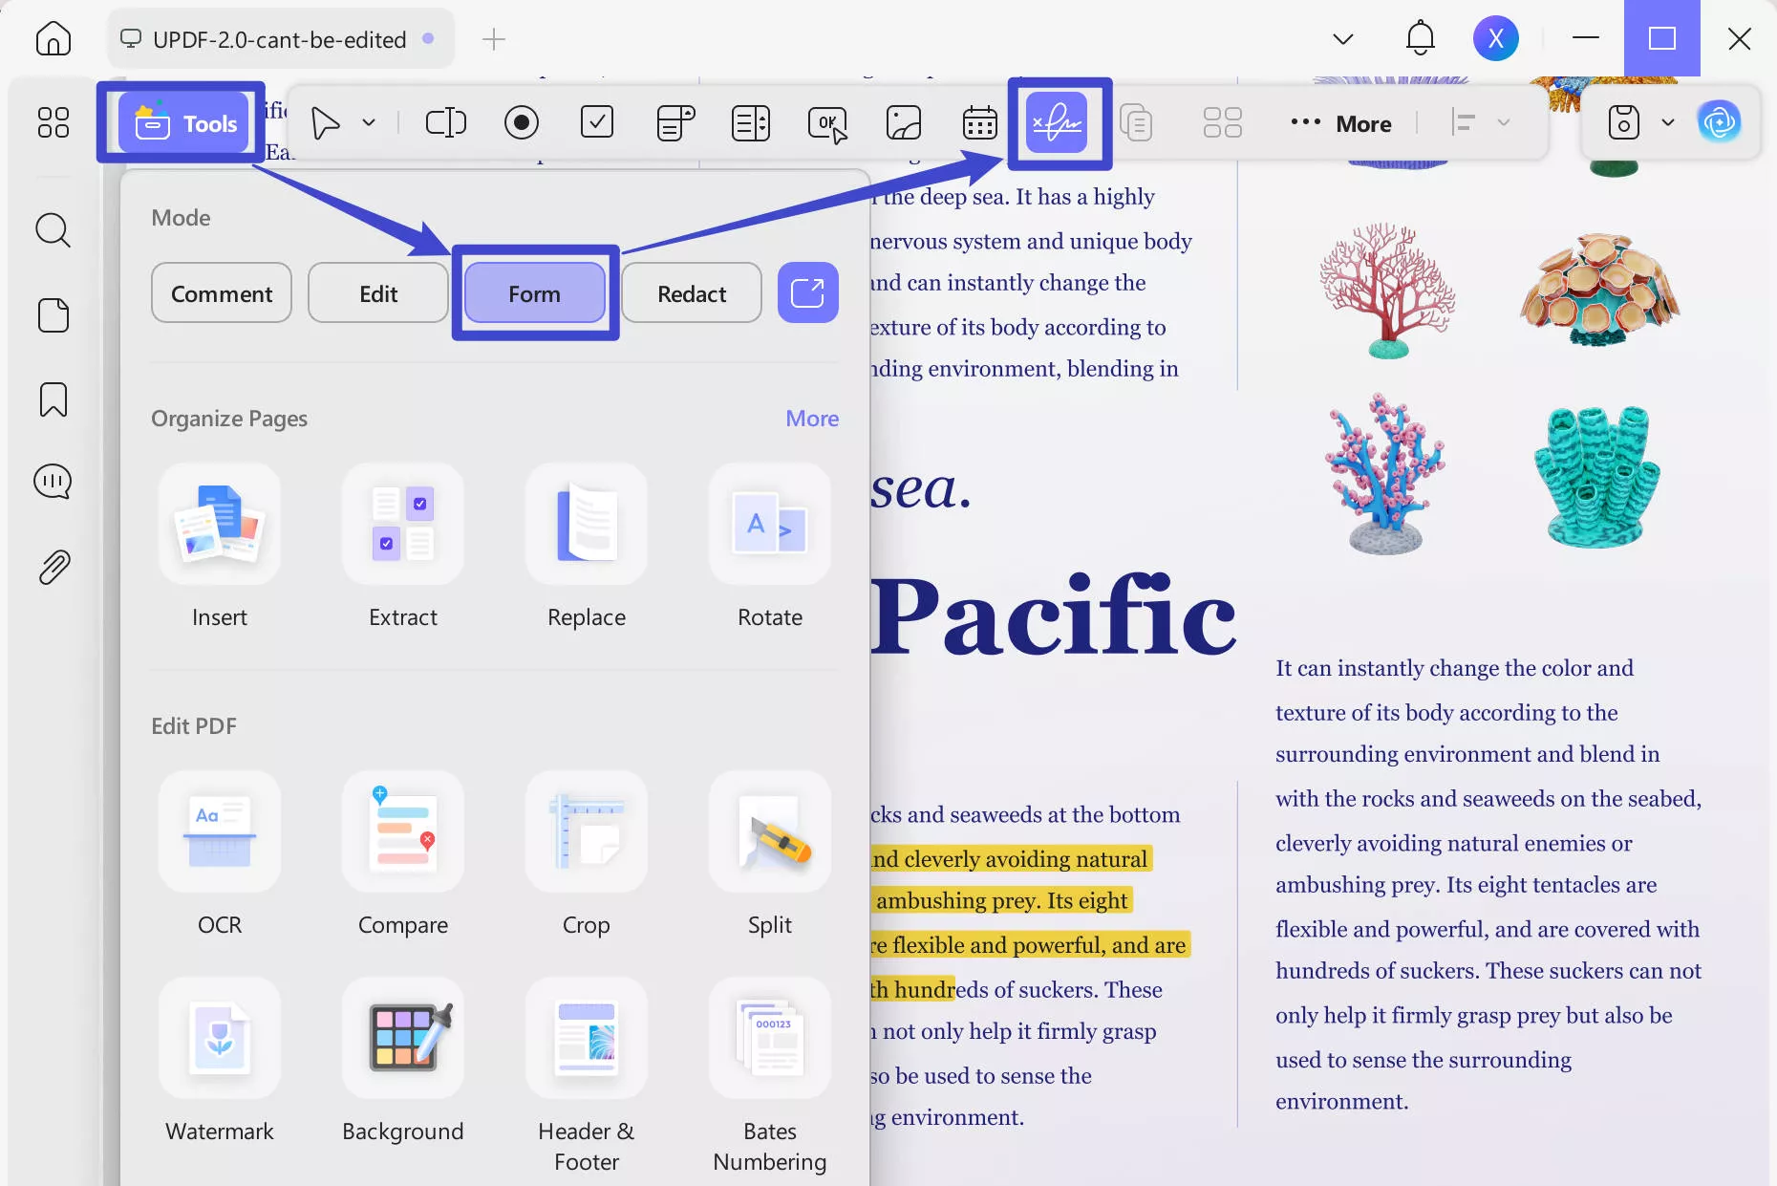This screenshot has height=1186, width=1777.
Task: Switch to Redact mode
Action: click(691, 293)
